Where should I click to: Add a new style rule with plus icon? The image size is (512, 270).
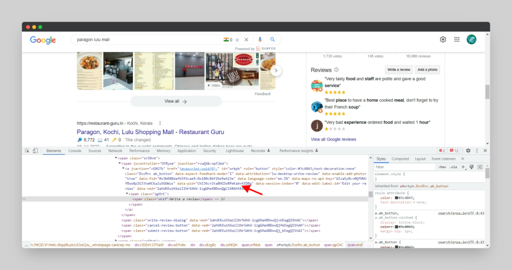[463, 167]
